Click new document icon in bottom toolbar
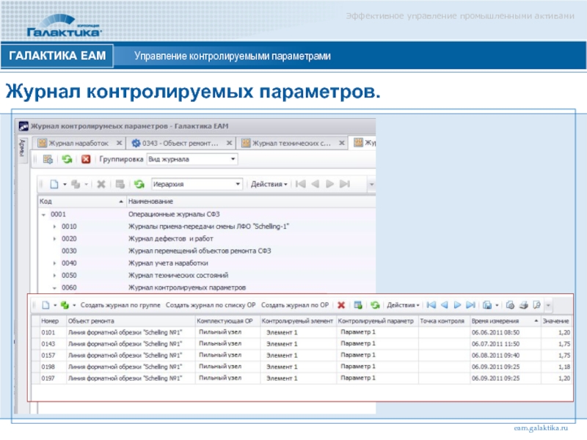Screen dimensions: 587x440 (x=45, y=304)
